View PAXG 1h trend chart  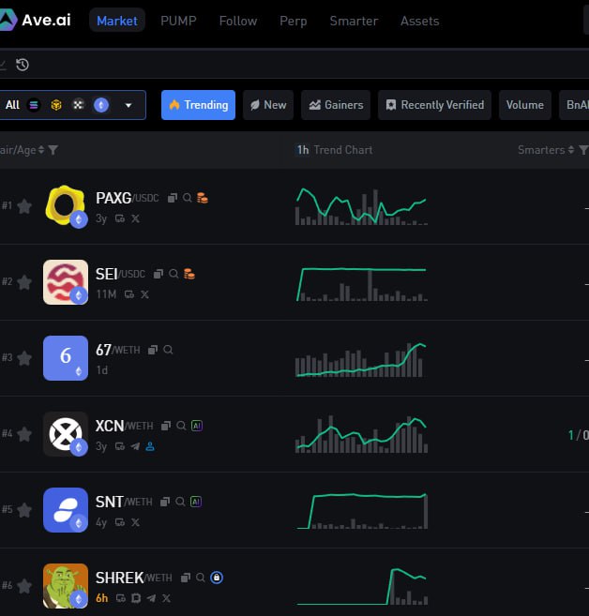(x=361, y=206)
